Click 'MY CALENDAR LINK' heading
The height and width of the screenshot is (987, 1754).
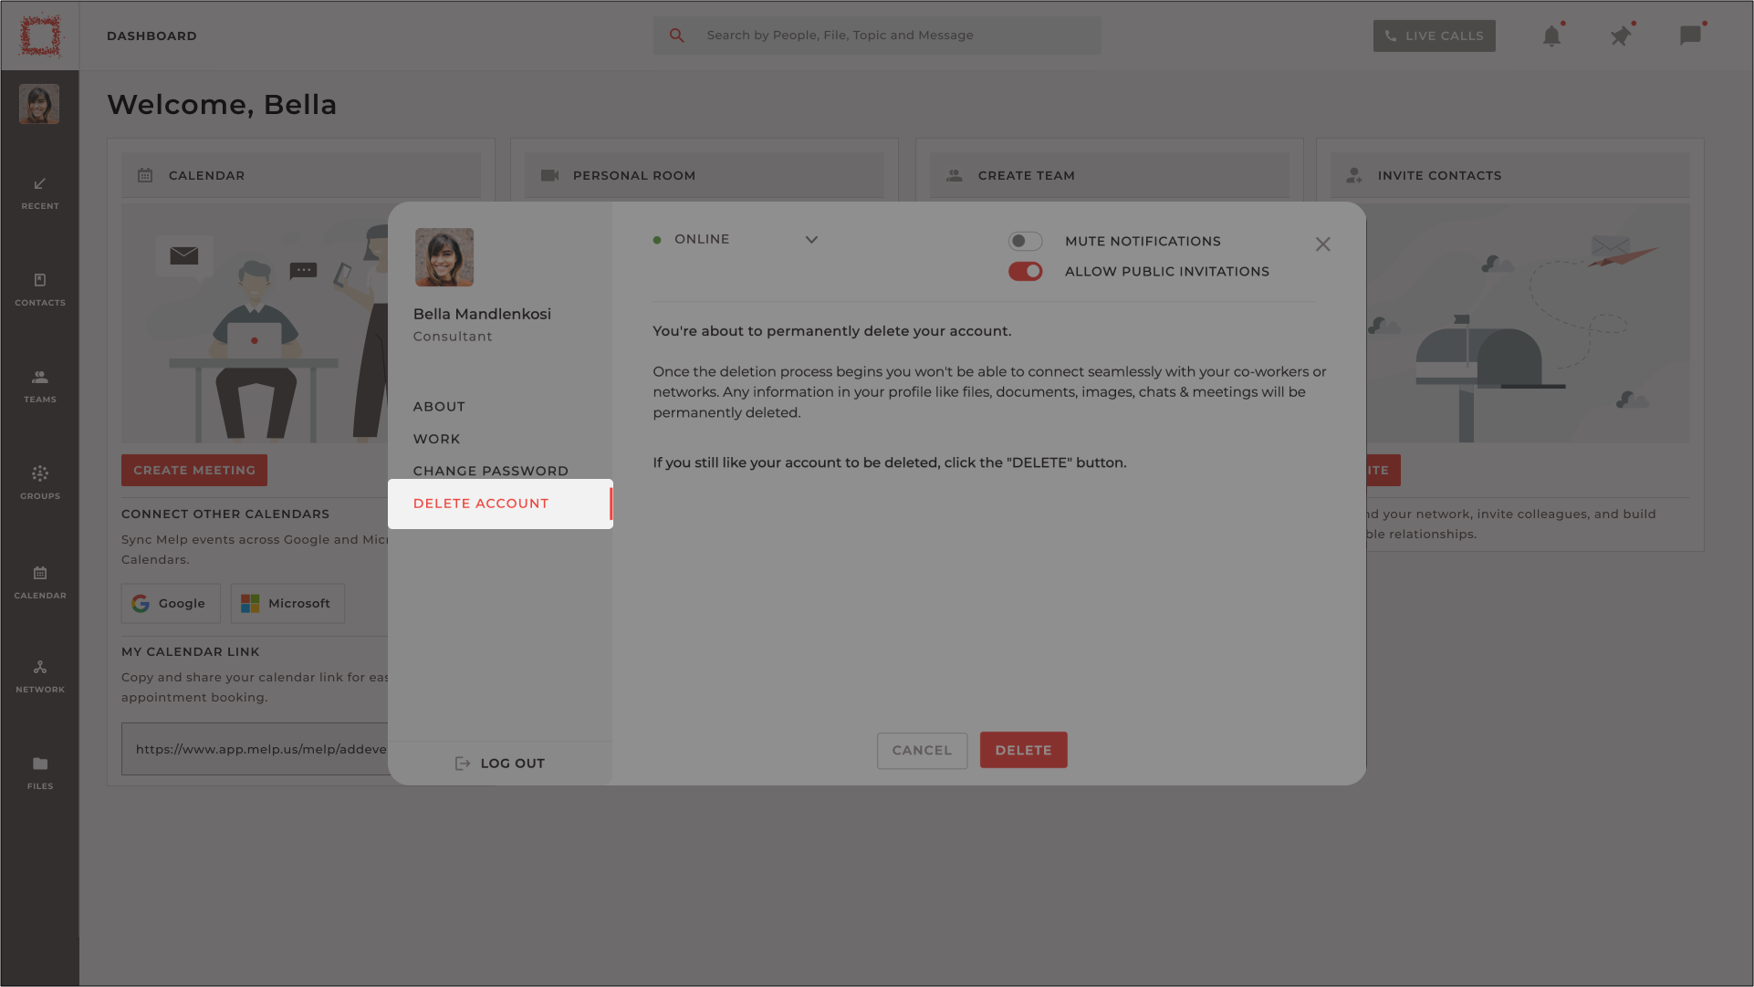[191, 651]
